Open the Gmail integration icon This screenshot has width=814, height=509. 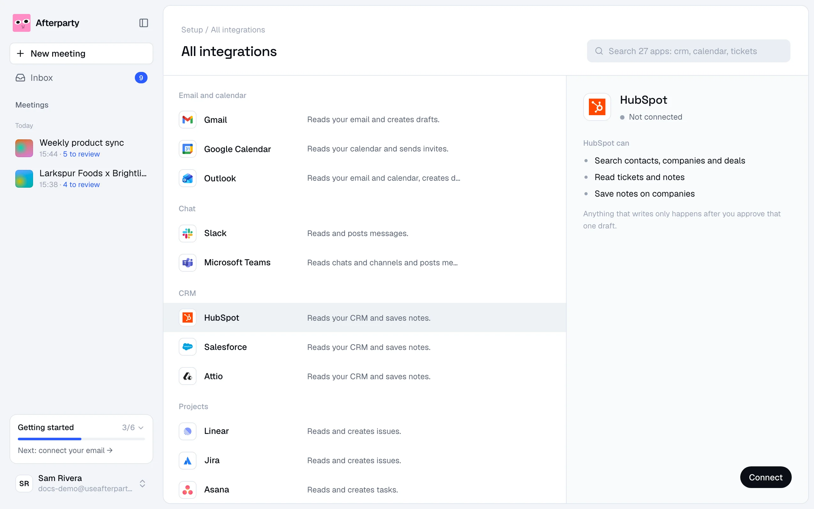point(187,120)
